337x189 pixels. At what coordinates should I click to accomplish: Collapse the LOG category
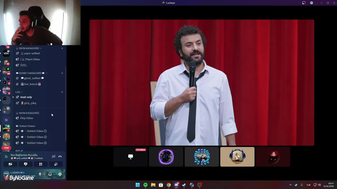(x=19, y=92)
